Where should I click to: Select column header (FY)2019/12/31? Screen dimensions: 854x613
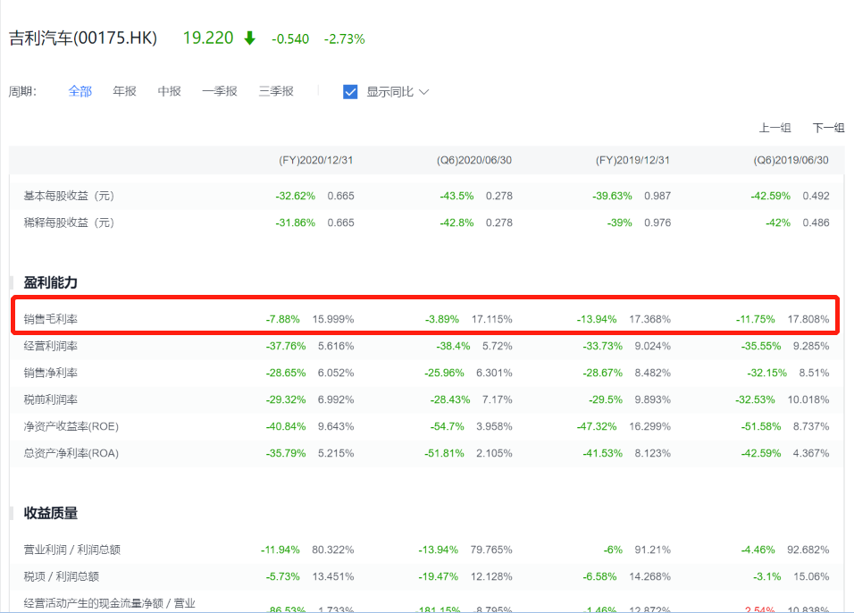pyautogui.click(x=632, y=160)
